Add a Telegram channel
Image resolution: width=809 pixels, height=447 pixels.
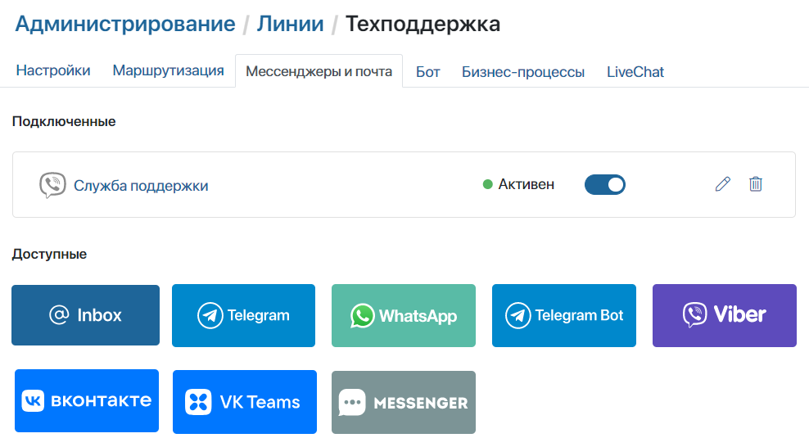click(x=243, y=315)
